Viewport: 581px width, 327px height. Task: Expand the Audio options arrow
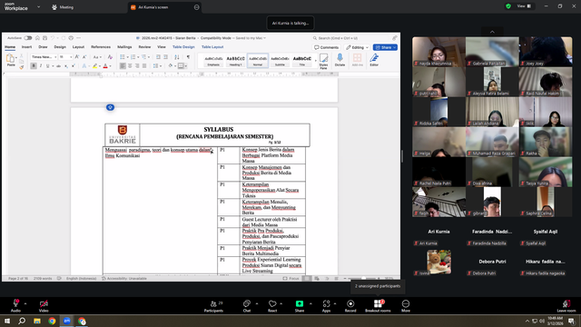[25, 303]
